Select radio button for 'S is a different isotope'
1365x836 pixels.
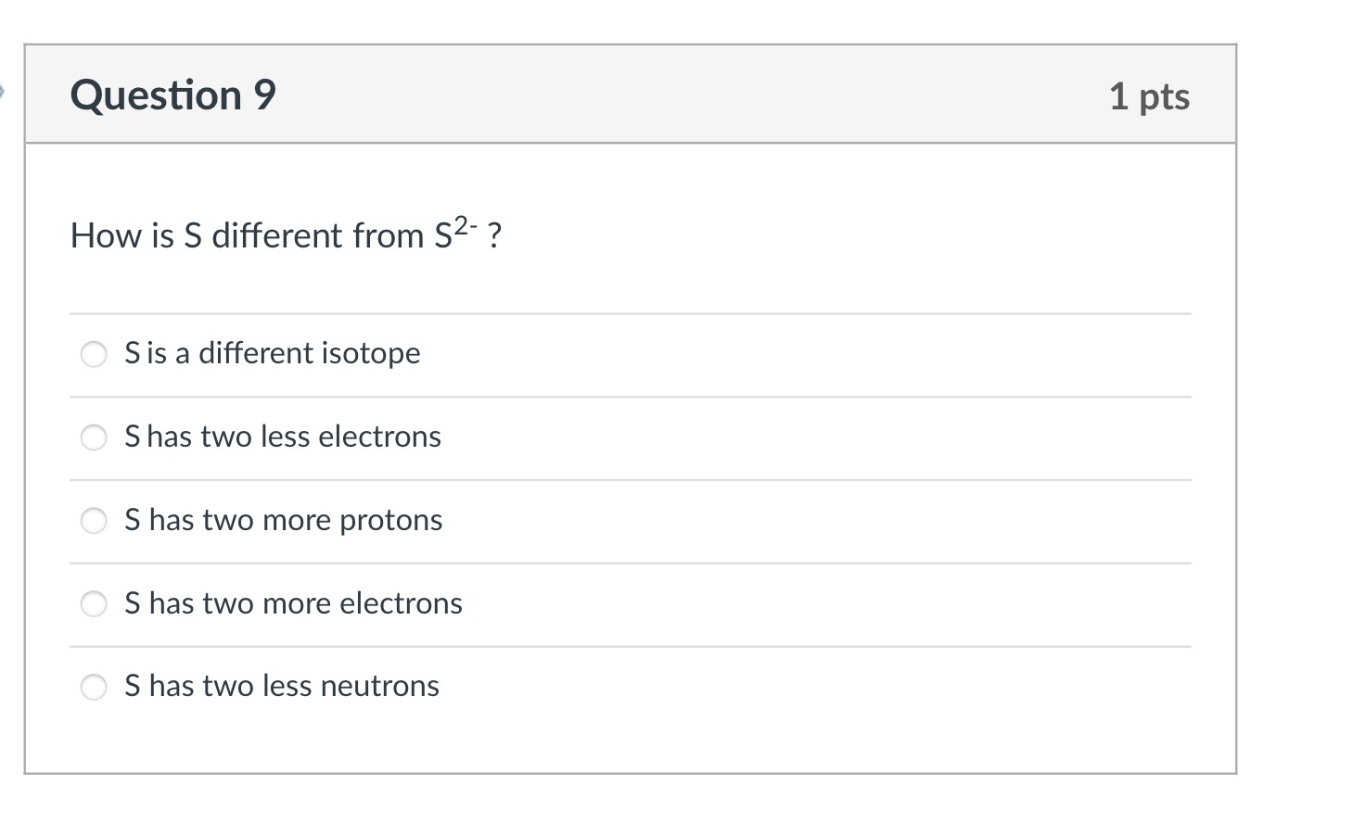coord(94,353)
